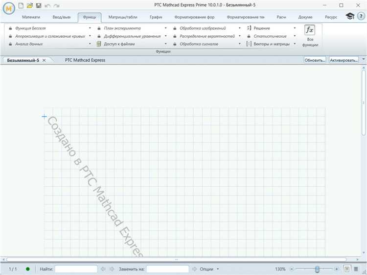367x275 pixels.
Task: Open the Расчет ribbon tab
Action: [x=281, y=17]
